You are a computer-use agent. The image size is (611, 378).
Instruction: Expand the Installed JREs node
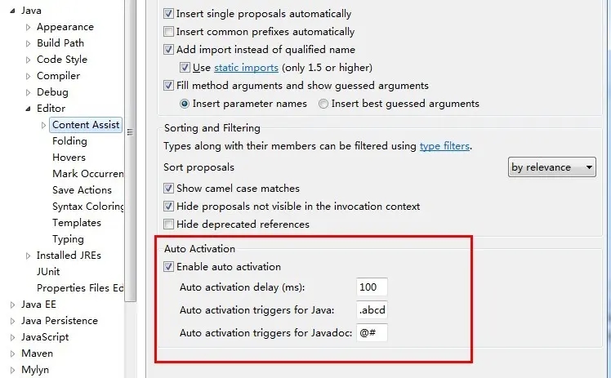point(29,256)
